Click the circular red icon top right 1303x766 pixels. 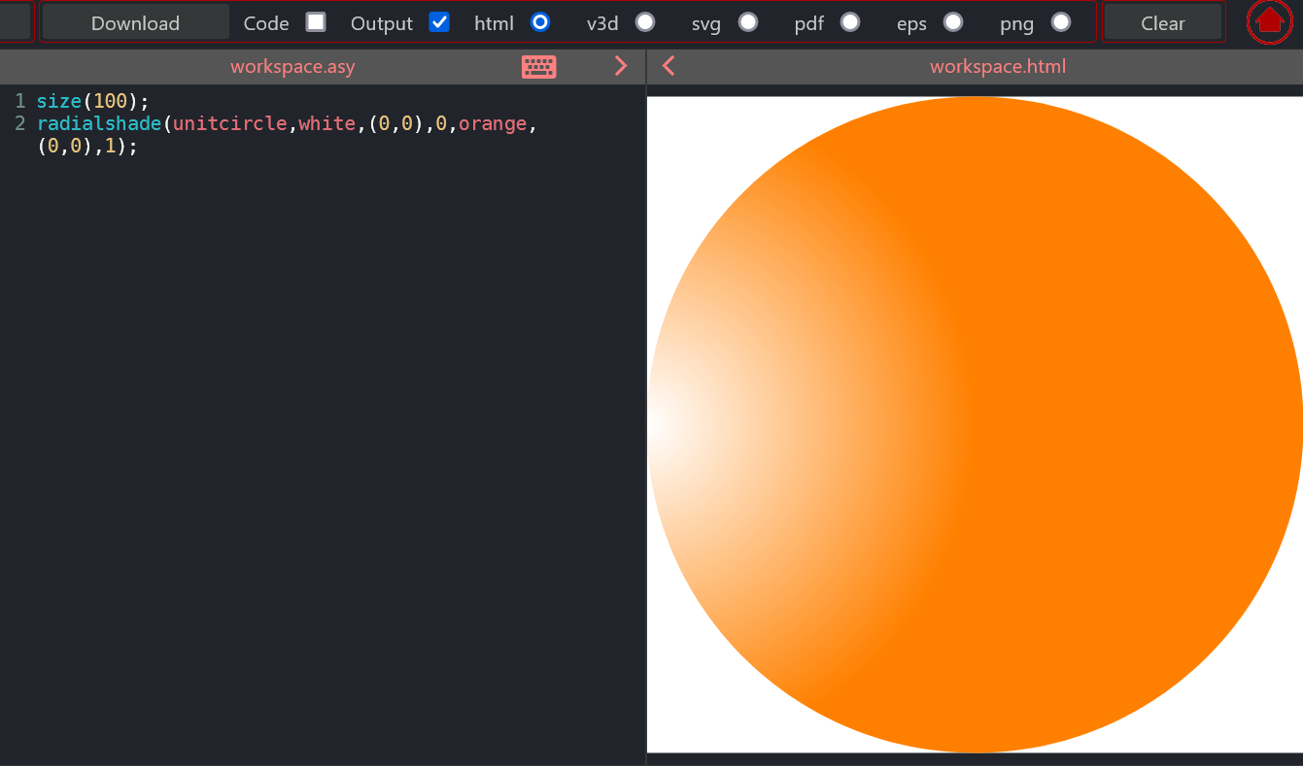(x=1268, y=21)
